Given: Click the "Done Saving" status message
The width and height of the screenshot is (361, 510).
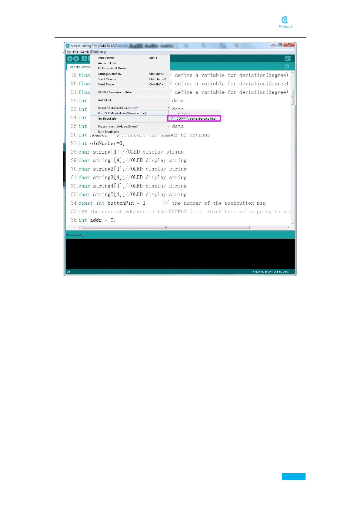Looking at the screenshot, I should (76, 235).
